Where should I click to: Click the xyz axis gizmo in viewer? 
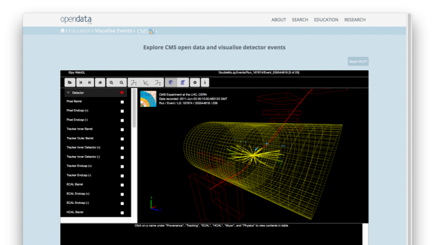(155, 204)
